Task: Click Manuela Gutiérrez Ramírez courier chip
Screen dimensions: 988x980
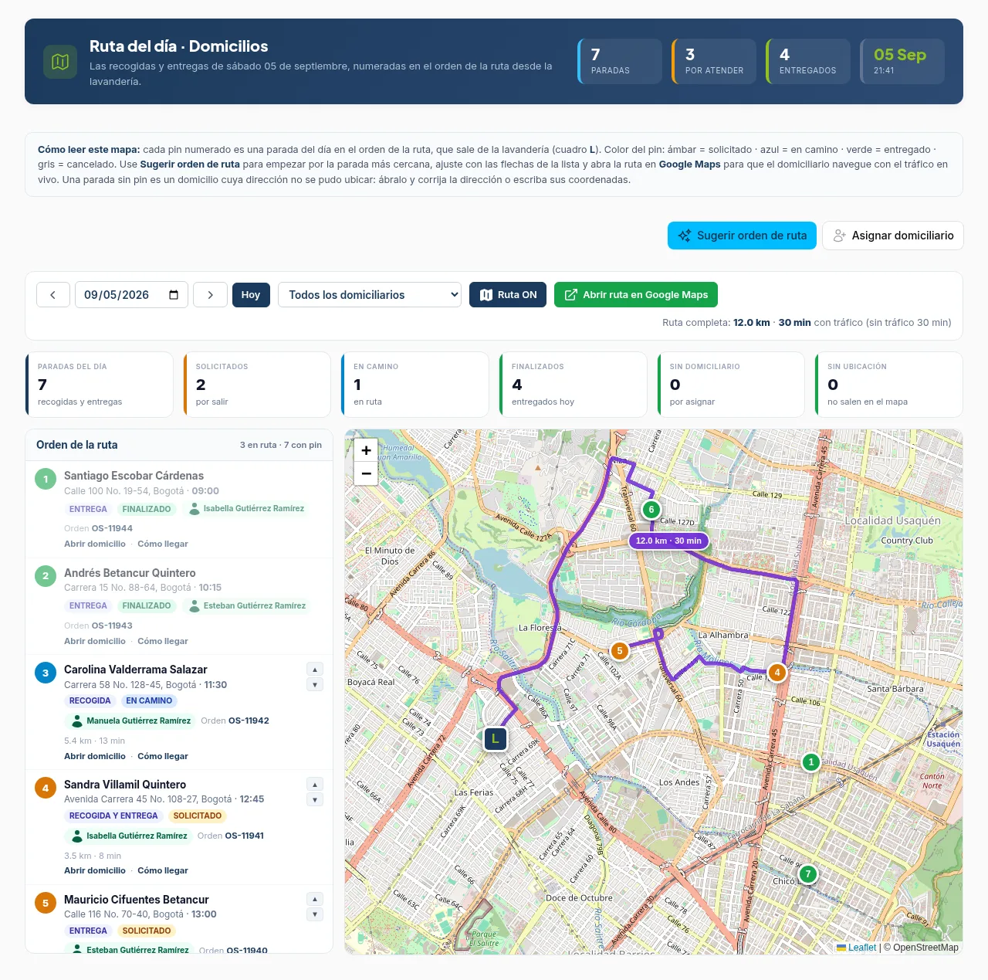Action: click(130, 721)
